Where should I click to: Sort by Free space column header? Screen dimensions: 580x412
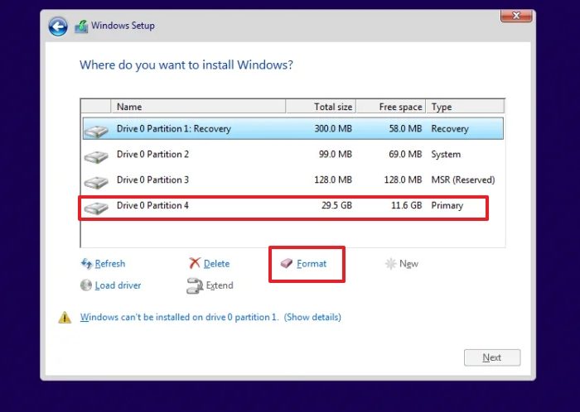[x=391, y=107]
